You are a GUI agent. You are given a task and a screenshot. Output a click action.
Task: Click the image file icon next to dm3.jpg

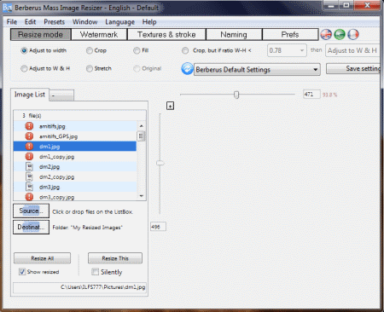[29, 187]
